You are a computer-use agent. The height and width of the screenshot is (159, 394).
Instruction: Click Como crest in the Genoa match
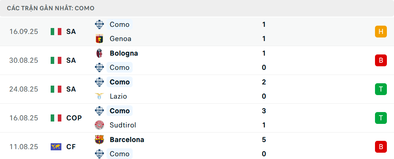[99, 24]
